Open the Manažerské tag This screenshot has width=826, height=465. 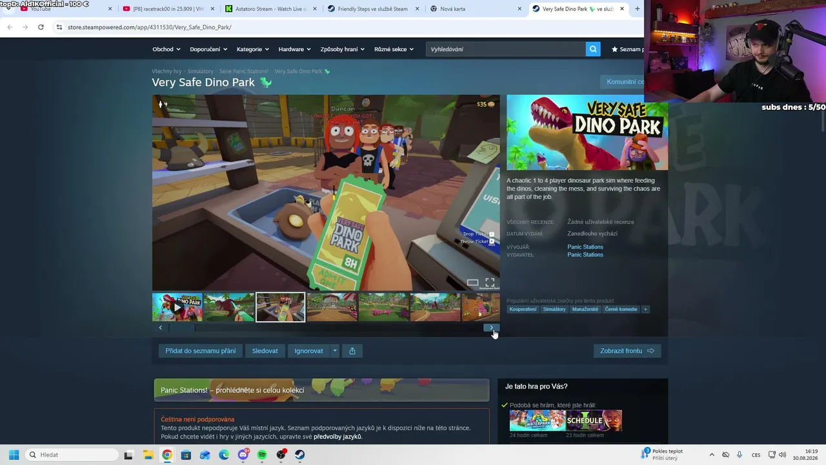point(585,309)
